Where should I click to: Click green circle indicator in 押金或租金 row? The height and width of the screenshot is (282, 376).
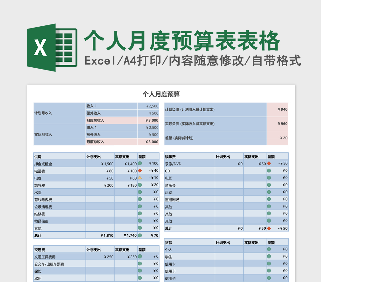click(140, 163)
